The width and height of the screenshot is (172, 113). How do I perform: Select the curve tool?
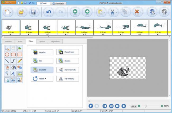[13, 61]
